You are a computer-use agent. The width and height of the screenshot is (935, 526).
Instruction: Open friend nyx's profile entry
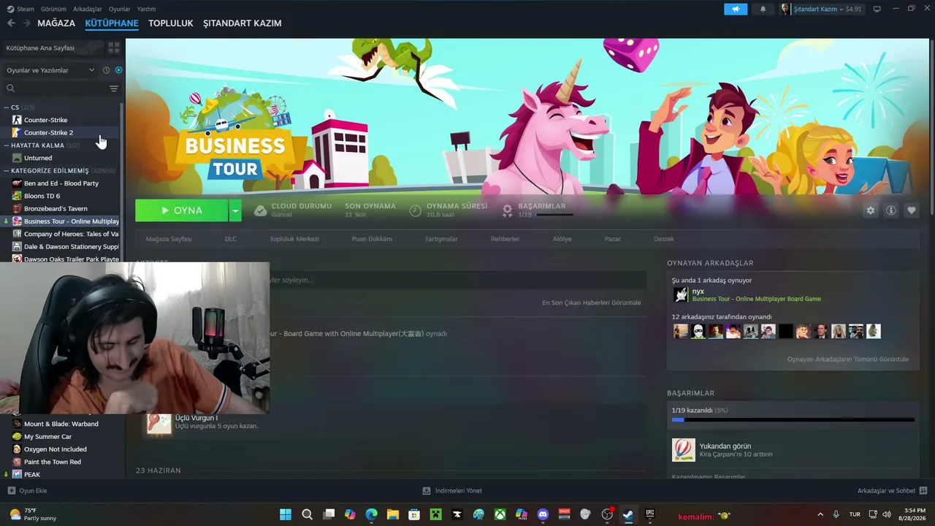(x=747, y=294)
